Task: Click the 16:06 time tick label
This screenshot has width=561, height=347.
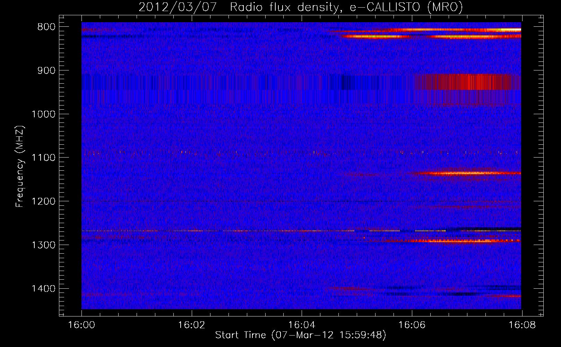Action: (412, 325)
